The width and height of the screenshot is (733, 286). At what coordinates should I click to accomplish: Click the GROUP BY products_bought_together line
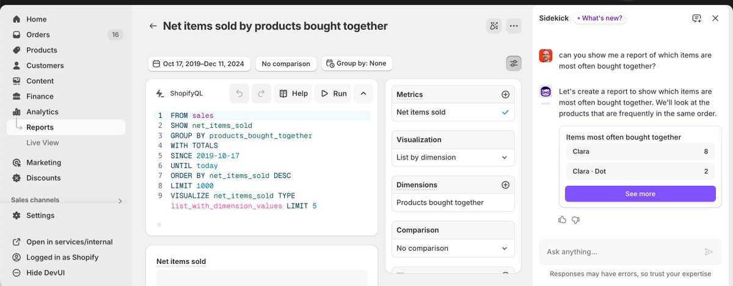point(241,136)
